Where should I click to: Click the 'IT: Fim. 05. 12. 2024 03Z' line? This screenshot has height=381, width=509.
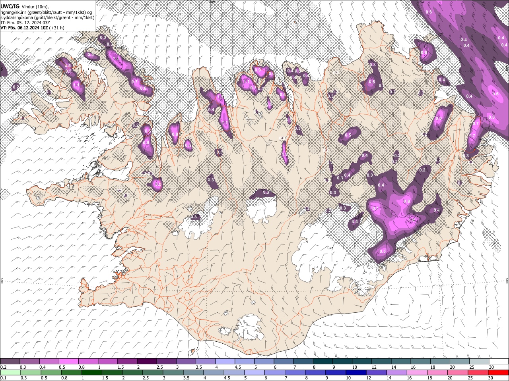pyautogui.click(x=25, y=23)
